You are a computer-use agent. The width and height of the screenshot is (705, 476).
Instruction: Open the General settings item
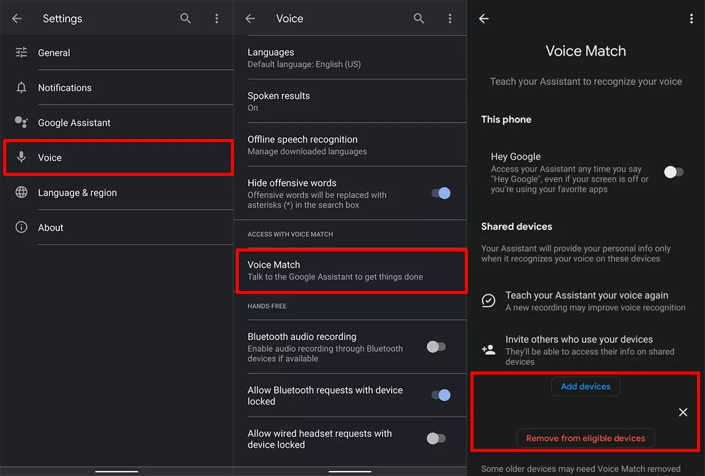54,53
